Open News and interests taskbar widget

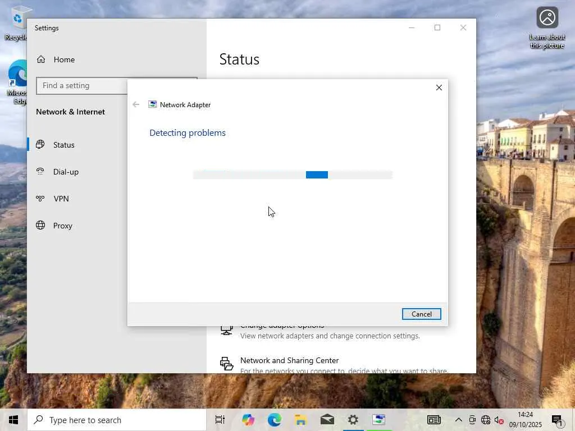[x=434, y=420]
